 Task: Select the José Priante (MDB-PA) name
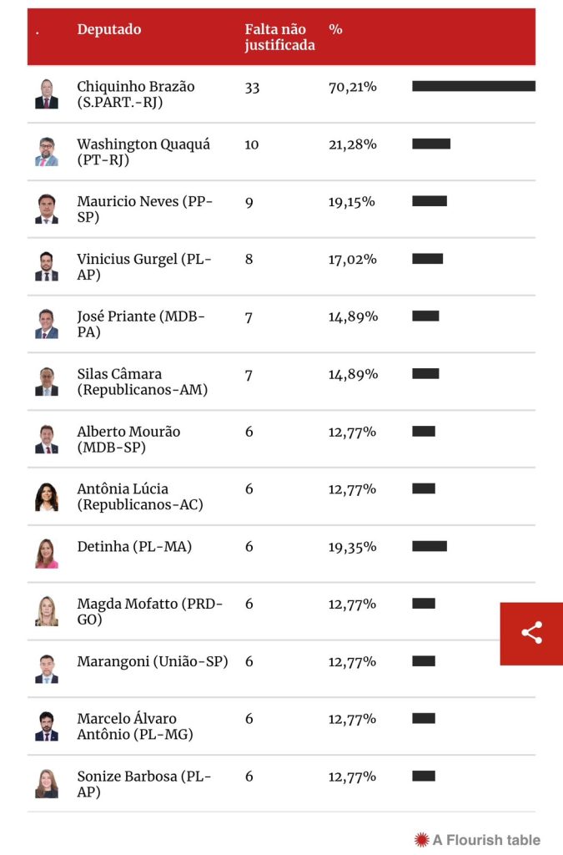click(x=141, y=324)
